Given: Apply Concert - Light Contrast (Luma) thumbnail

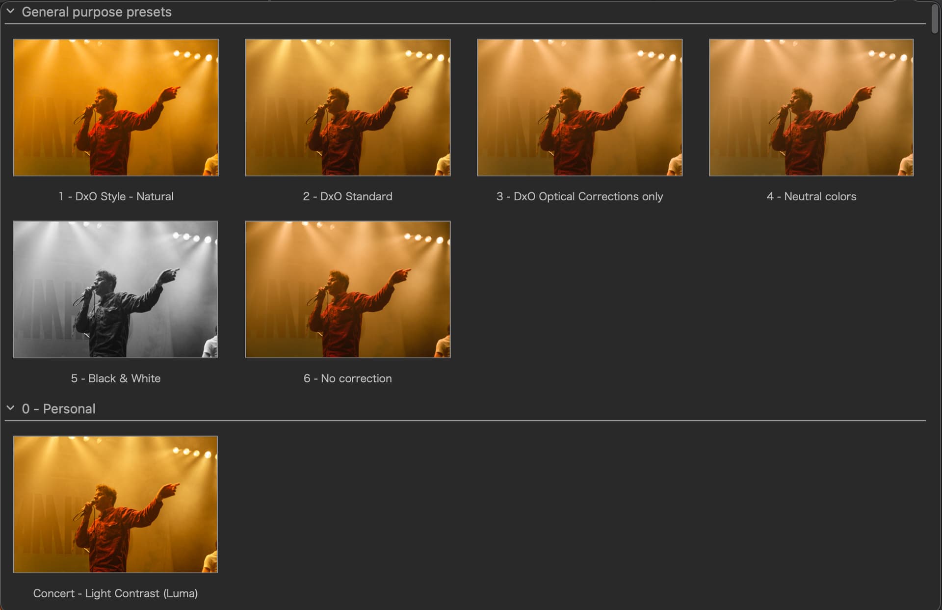Looking at the screenshot, I should [115, 504].
